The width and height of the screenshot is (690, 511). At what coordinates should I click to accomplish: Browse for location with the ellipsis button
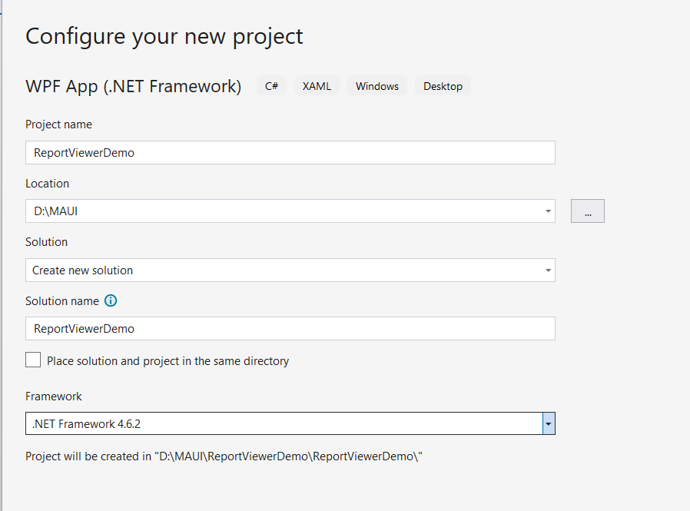click(588, 211)
